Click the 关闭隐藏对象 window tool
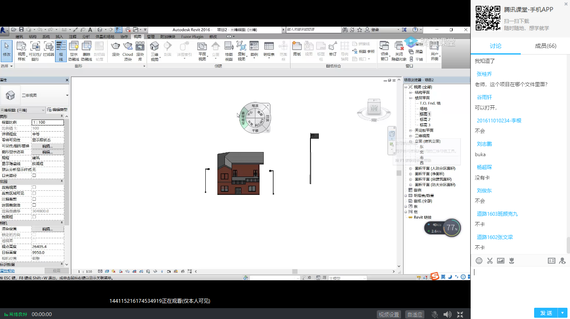Screen dimensions: 570x319 [x=399, y=51]
